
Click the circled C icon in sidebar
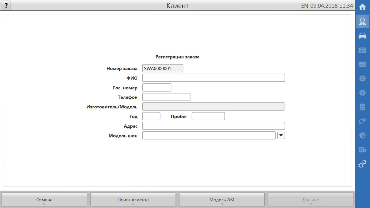[362, 79]
